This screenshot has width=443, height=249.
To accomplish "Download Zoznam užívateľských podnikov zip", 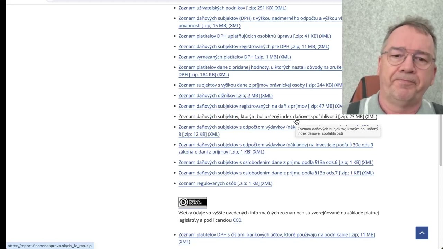I will [x=232, y=8].
